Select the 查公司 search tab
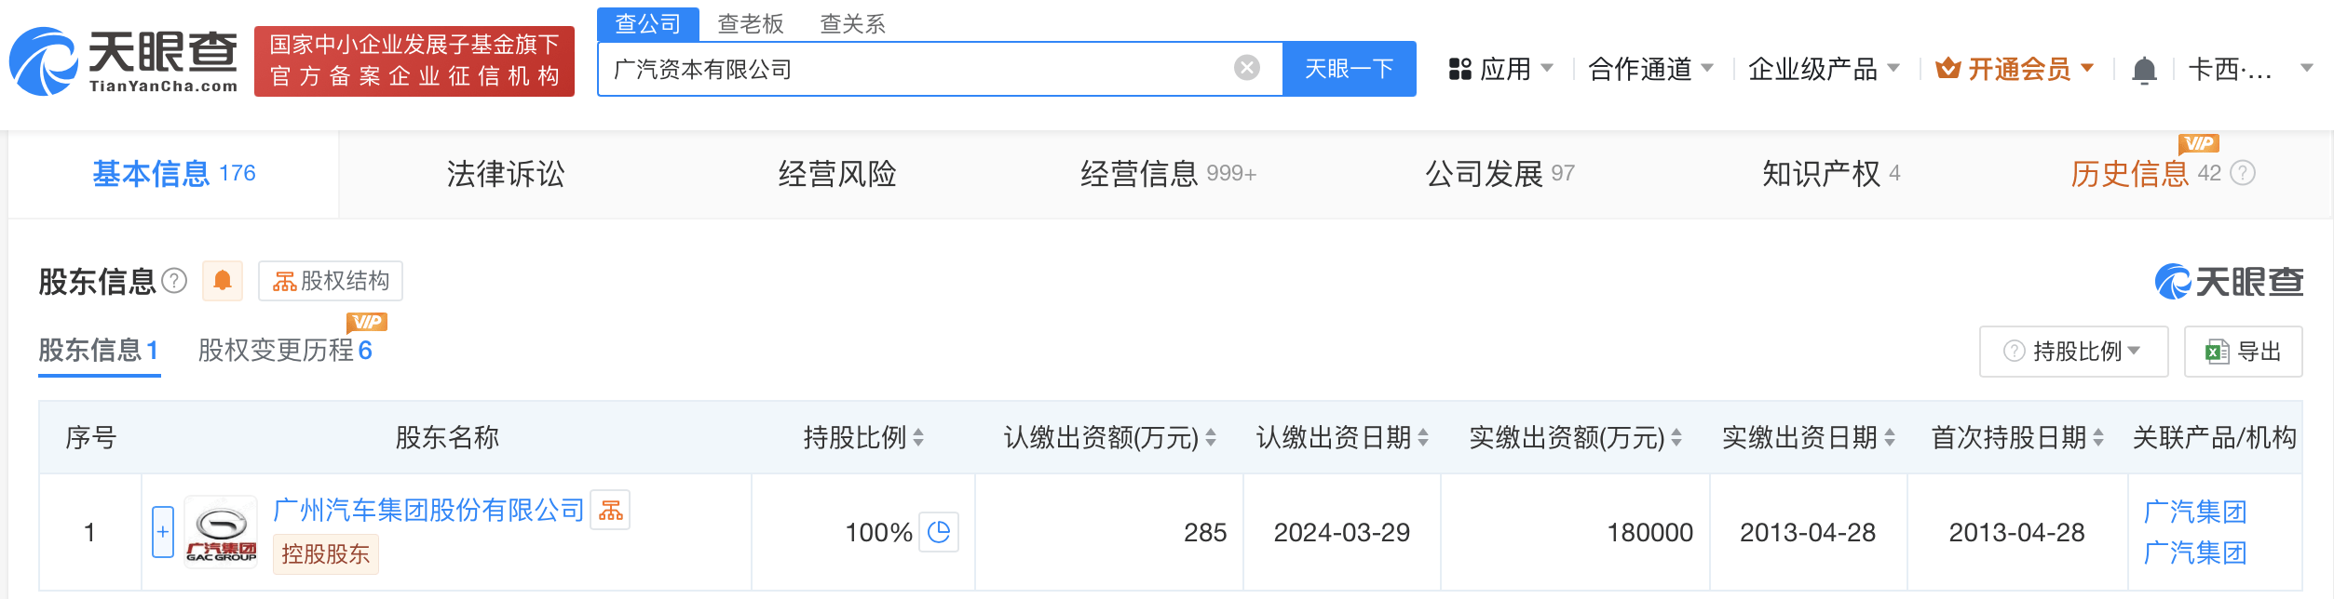Screen dimensions: 2334x599 pyautogui.click(x=648, y=24)
